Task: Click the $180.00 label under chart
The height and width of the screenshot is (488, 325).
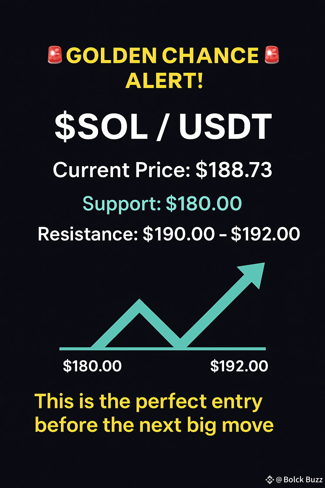Action: (x=92, y=366)
